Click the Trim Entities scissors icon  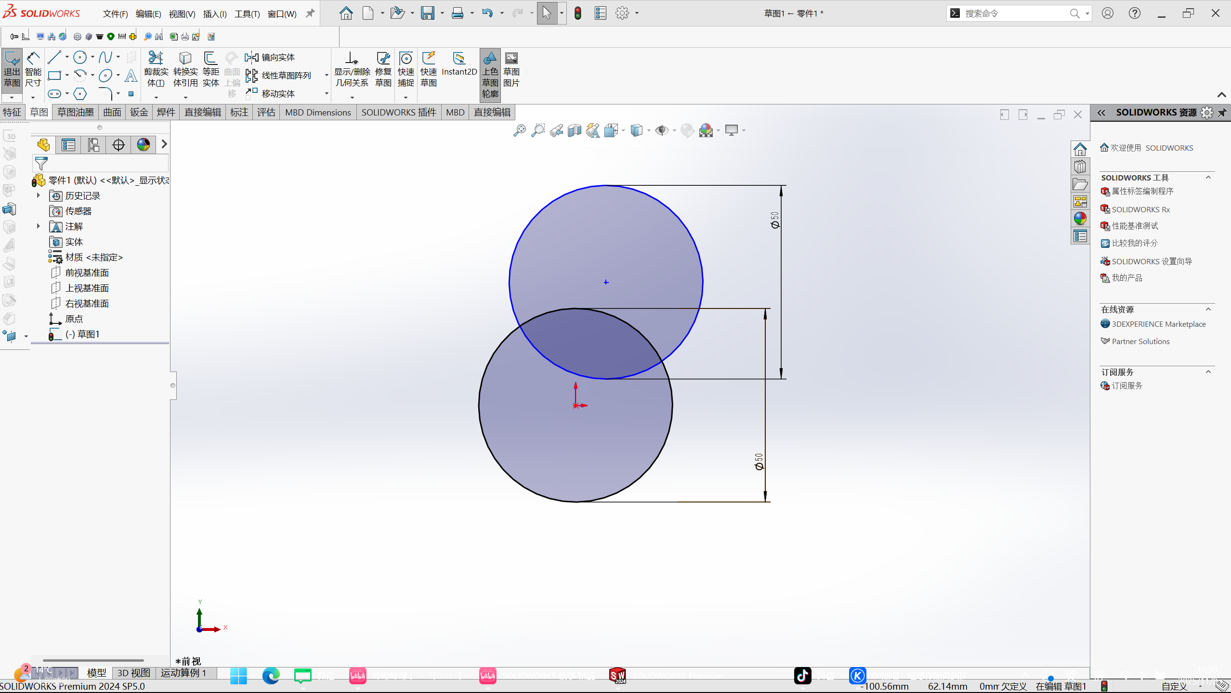point(156,58)
